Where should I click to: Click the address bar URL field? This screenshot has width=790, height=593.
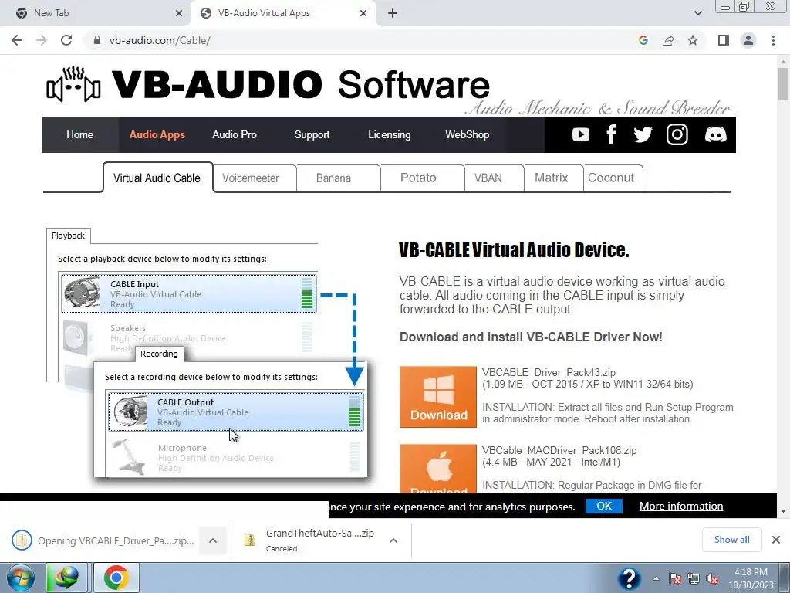click(363, 40)
